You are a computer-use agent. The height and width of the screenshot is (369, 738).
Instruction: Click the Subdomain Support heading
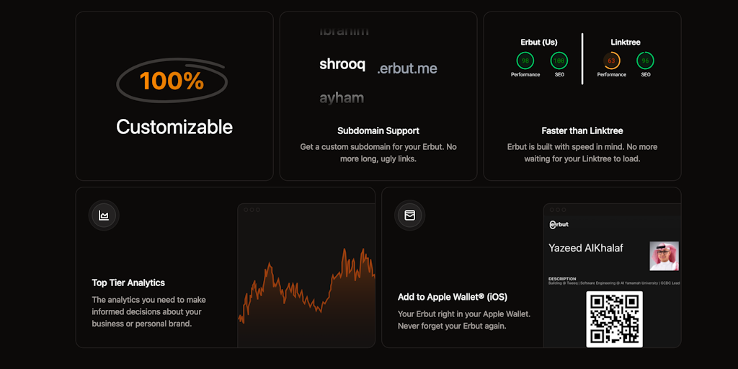click(x=378, y=130)
